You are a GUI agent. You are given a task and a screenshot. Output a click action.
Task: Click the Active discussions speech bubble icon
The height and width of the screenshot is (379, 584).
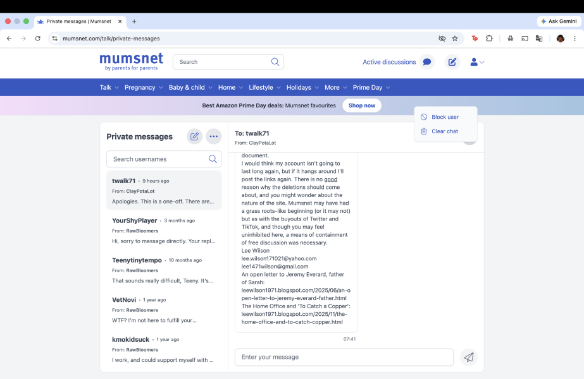coord(427,62)
